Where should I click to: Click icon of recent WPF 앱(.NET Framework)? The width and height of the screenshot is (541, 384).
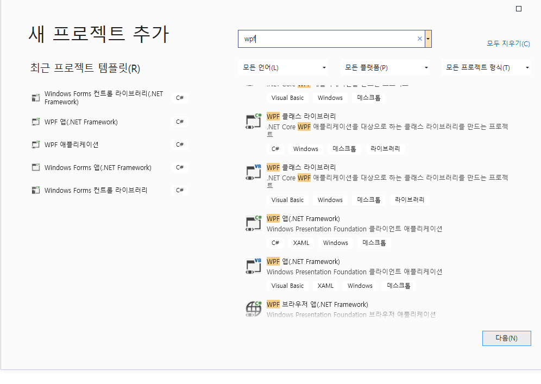click(36, 122)
